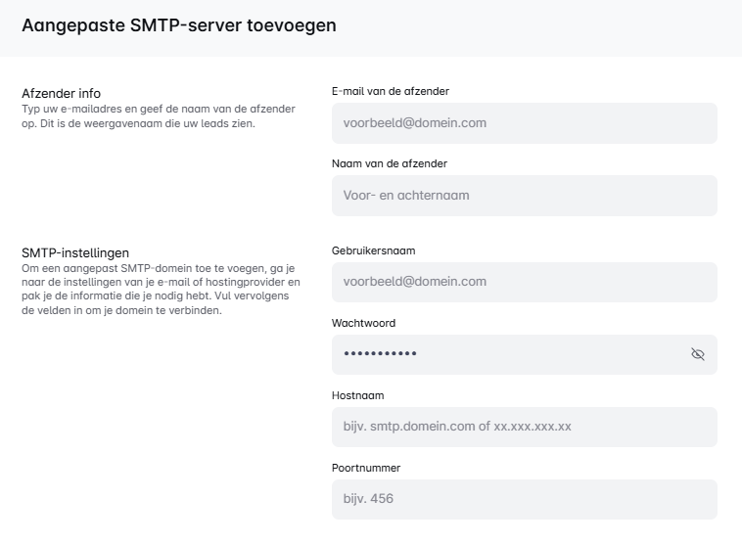Screen dimensions: 742x545
Task: Click the 'Aangepaste SMTP-server toevoegen' title
Action: click(179, 26)
